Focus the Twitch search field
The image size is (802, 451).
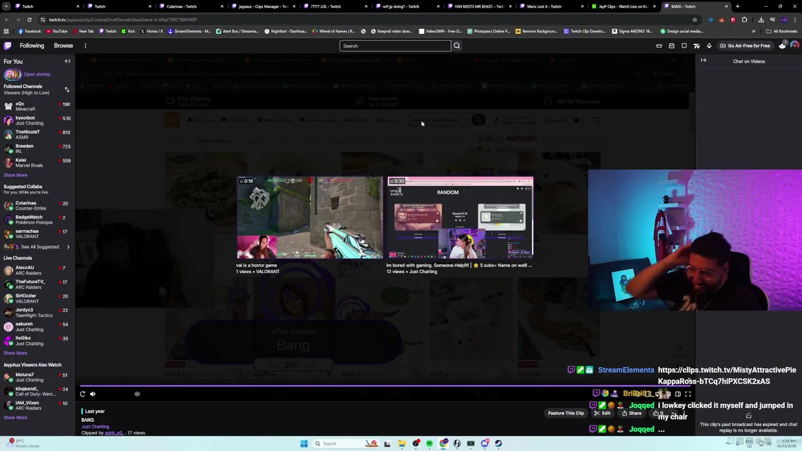[395, 46]
